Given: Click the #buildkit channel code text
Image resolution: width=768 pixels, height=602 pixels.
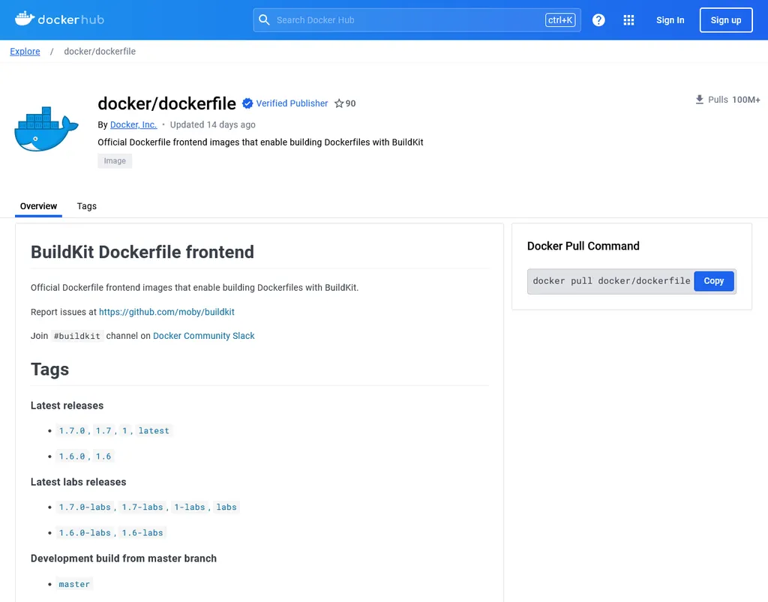Looking at the screenshot, I should [x=77, y=337].
